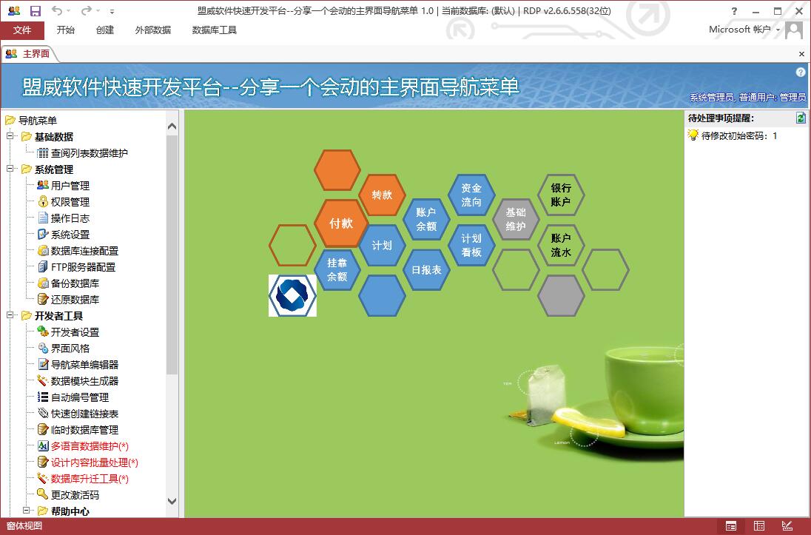
Task: Click the 备份数据库 icon
Action: pos(43,283)
